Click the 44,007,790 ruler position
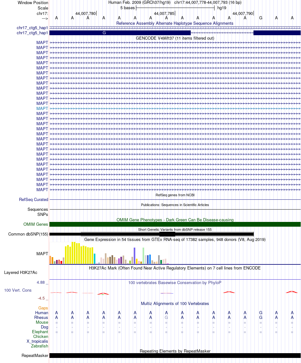Screen dimensions: 301x363 tap(243, 13)
